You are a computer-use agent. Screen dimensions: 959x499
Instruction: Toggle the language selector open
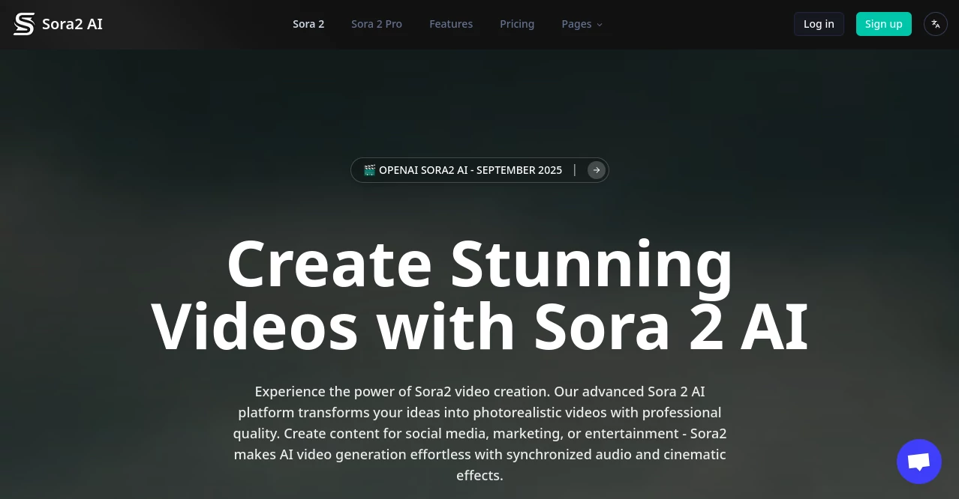coord(935,24)
